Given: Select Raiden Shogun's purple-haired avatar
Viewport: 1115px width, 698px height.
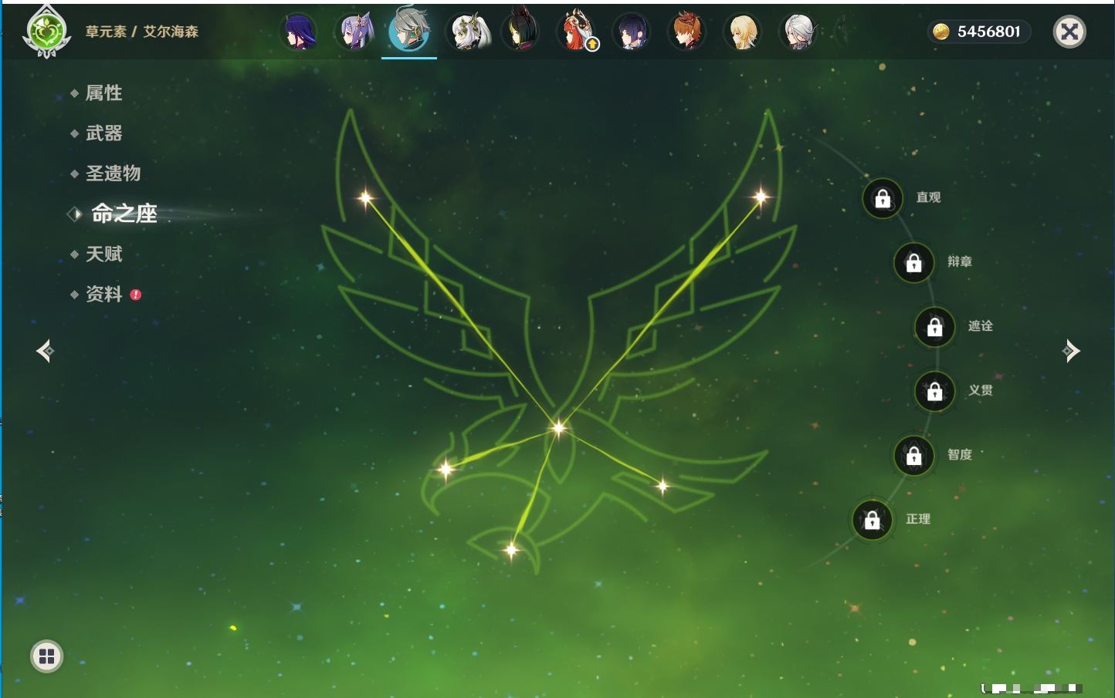Looking at the screenshot, I should 300,32.
